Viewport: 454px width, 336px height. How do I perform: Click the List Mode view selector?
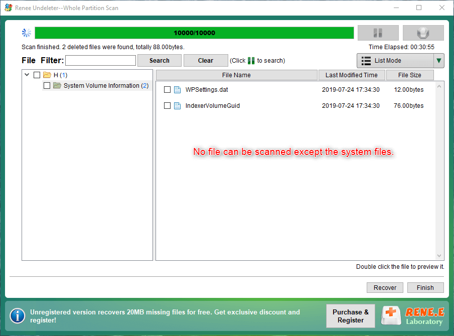click(x=395, y=61)
